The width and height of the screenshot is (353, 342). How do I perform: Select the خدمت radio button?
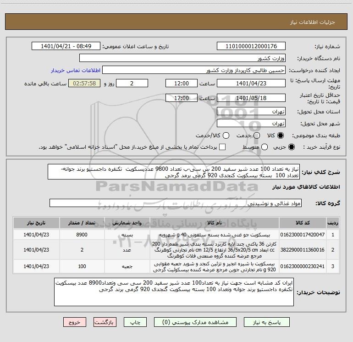257,135
